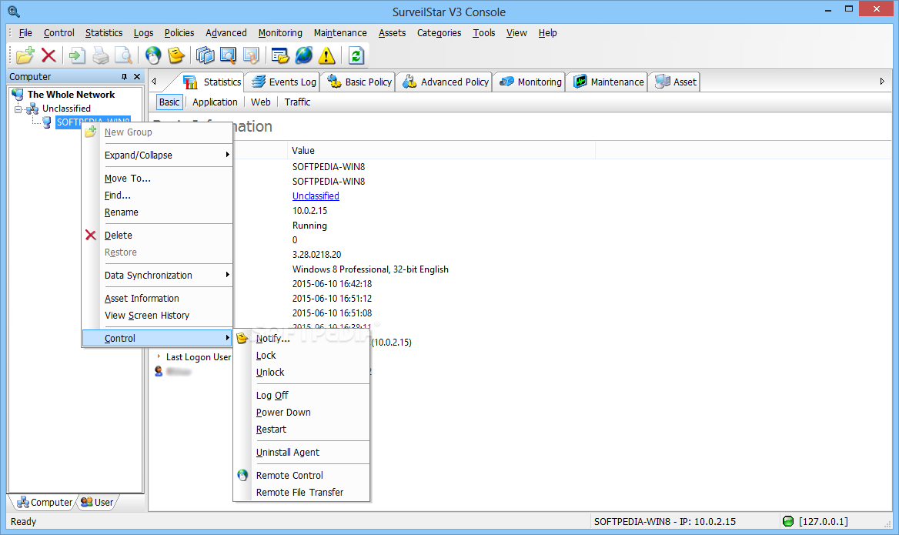
Task: Switch to the Events Log tab
Action: [283, 82]
